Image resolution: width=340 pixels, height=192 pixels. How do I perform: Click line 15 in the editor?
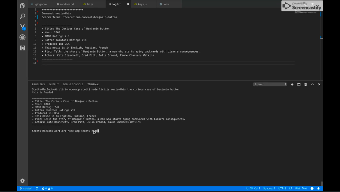tap(168, 63)
